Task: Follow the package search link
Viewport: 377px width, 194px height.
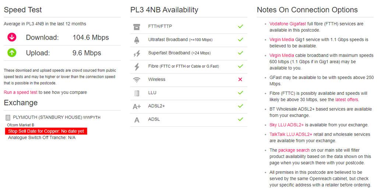Action: tap(294, 150)
